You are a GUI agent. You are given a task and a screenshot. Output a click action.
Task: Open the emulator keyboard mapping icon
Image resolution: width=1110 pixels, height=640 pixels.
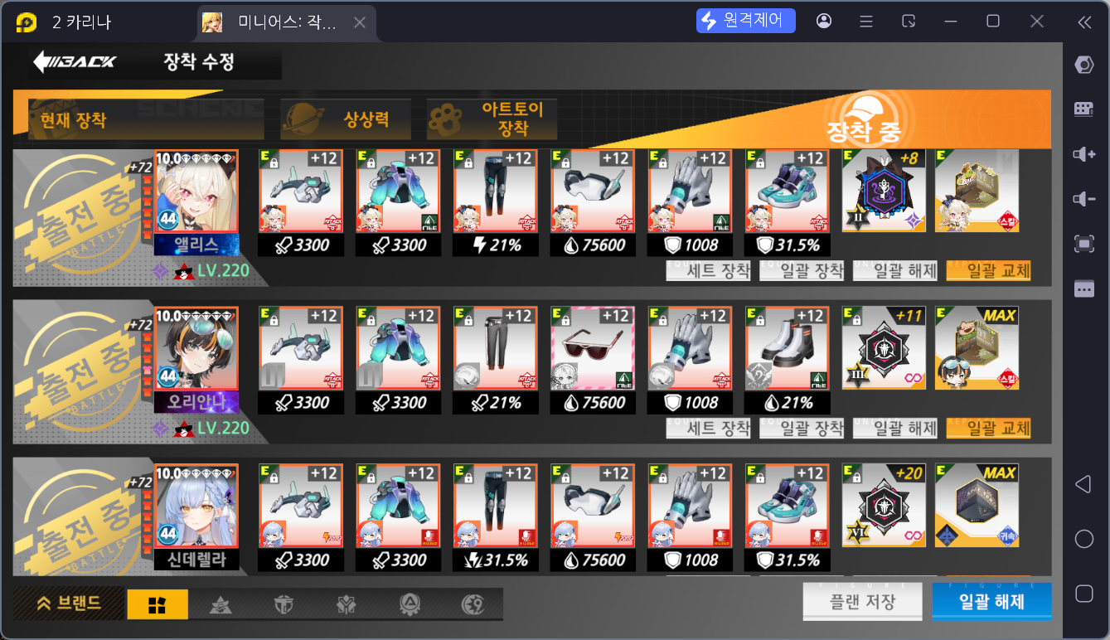[1084, 109]
